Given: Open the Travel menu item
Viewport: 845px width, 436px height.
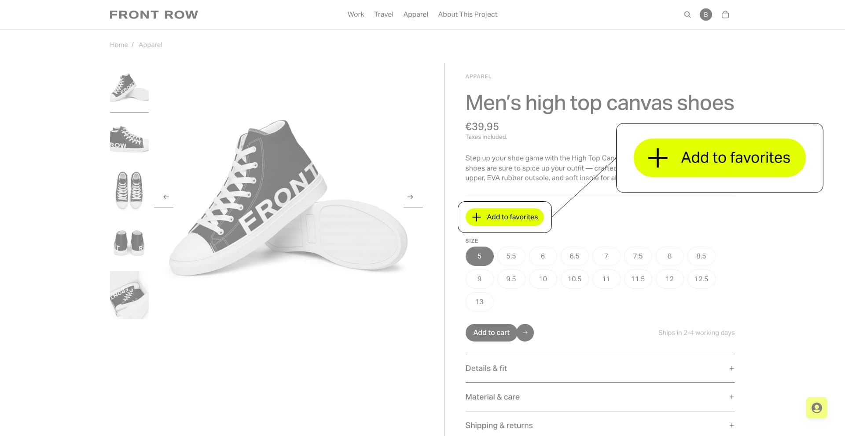Looking at the screenshot, I should [383, 15].
